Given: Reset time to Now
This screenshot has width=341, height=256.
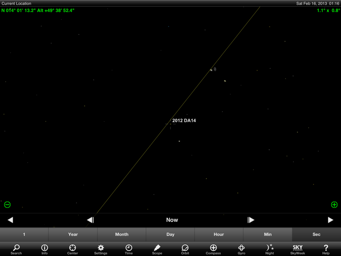Looking at the screenshot, I should (172, 220).
